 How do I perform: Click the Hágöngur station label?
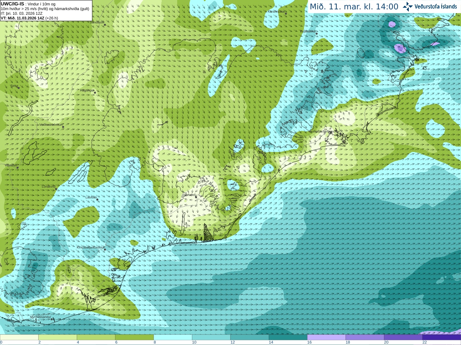pos(87,90)
